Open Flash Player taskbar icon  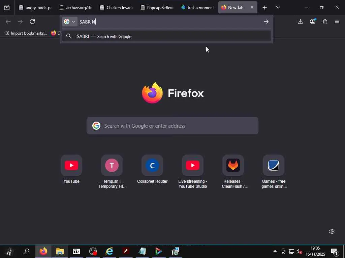(126, 251)
